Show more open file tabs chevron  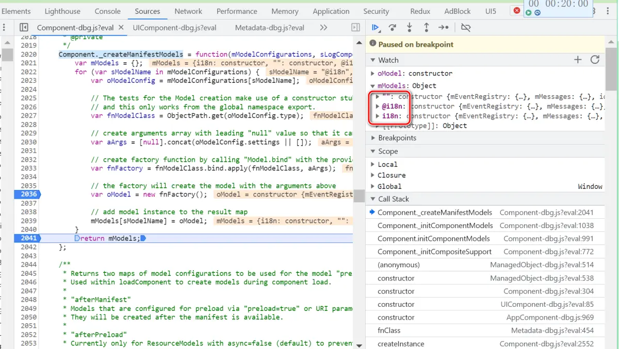click(x=323, y=28)
